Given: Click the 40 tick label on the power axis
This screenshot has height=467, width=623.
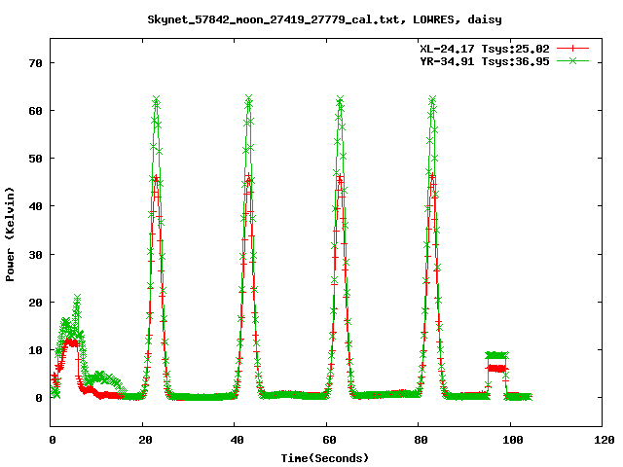Looking at the screenshot, I should [36, 206].
